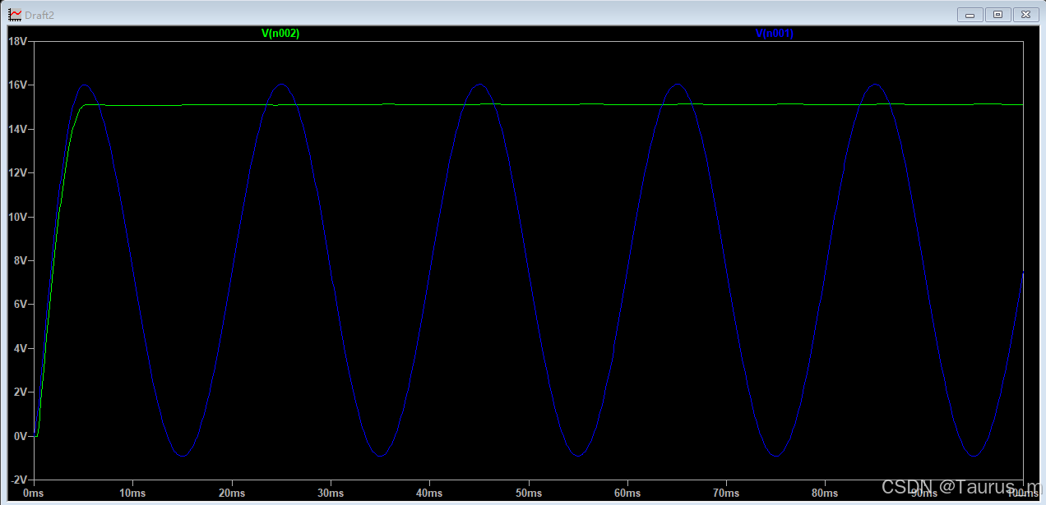Click the 6V vertical axis label
1046x505 pixels.
pyautogui.click(x=21, y=305)
